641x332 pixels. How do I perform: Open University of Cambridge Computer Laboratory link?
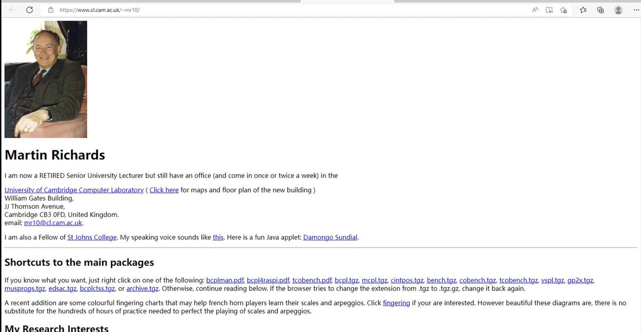pyautogui.click(x=74, y=190)
